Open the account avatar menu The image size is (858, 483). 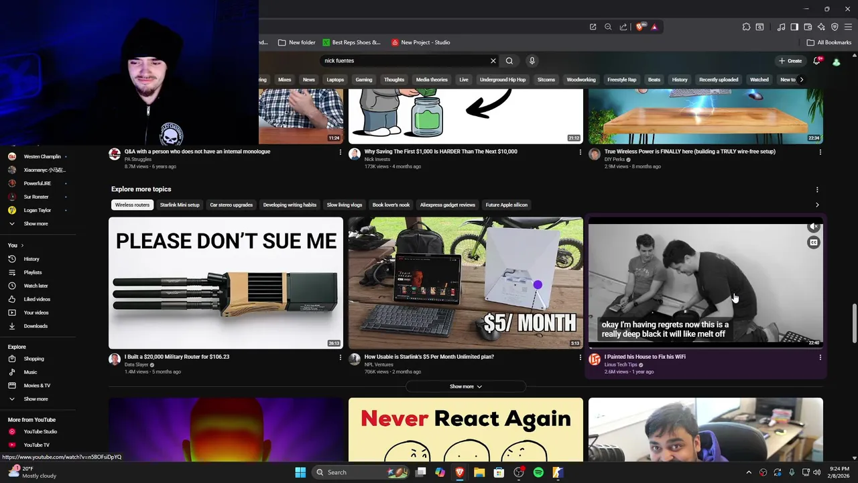836,62
